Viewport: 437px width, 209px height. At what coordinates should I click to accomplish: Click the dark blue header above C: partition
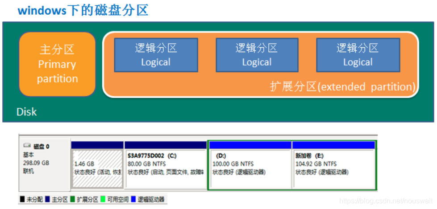tap(166, 145)
